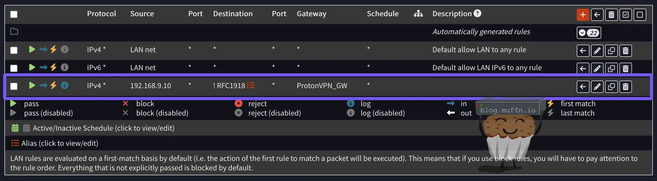Edit the ProtonVPN_GW rule with pencil icon
657x181 pixels.
point(597,87)
